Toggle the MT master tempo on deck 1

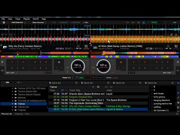pyautogui.click(x=87, y=73)
